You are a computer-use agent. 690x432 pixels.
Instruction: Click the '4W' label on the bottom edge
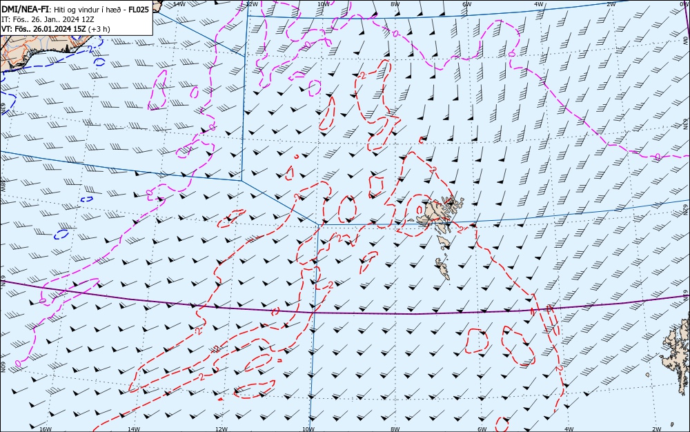[569, 429]
